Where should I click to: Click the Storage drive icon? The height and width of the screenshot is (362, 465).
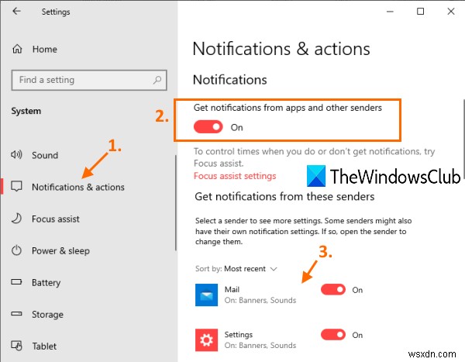[16, 313]
